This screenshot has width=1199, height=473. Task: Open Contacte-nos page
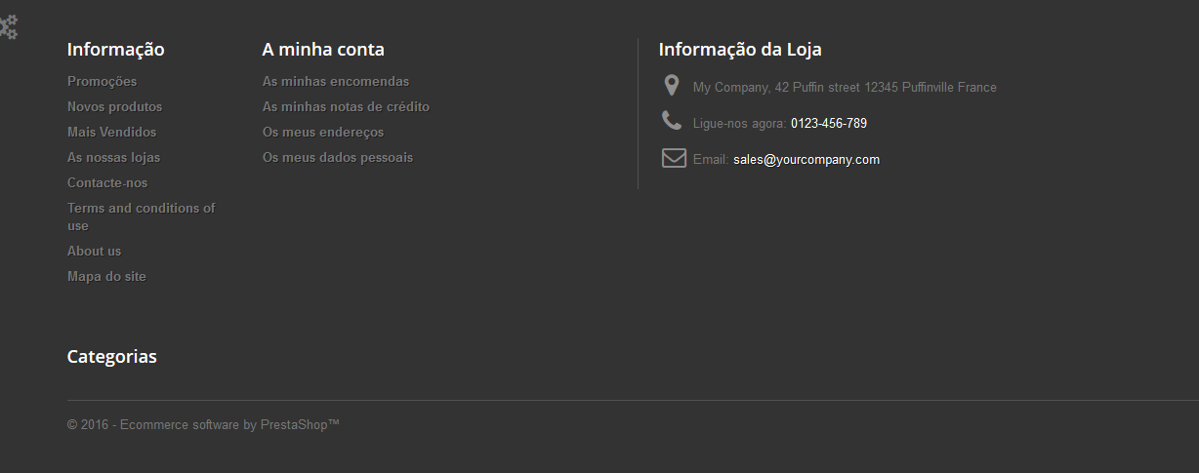click(107, 182)
